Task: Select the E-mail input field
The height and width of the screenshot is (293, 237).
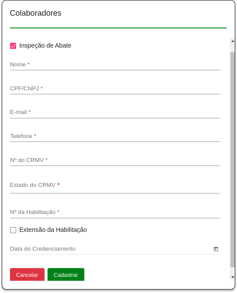Action: click(x=115, y=112)
